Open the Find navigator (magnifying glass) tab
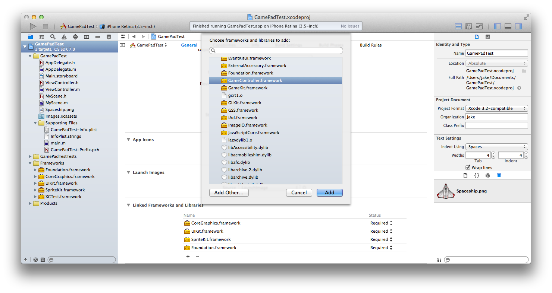The image size is (552, 293). 53,37
